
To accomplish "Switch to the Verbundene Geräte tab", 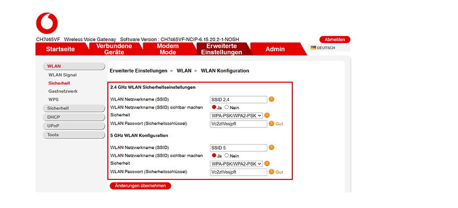I will tap(114, 49).
